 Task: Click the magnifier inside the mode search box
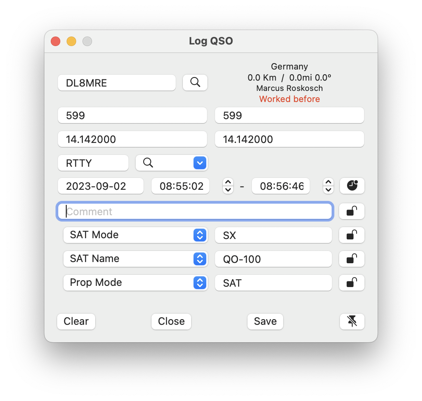click(x=148, y=163)
